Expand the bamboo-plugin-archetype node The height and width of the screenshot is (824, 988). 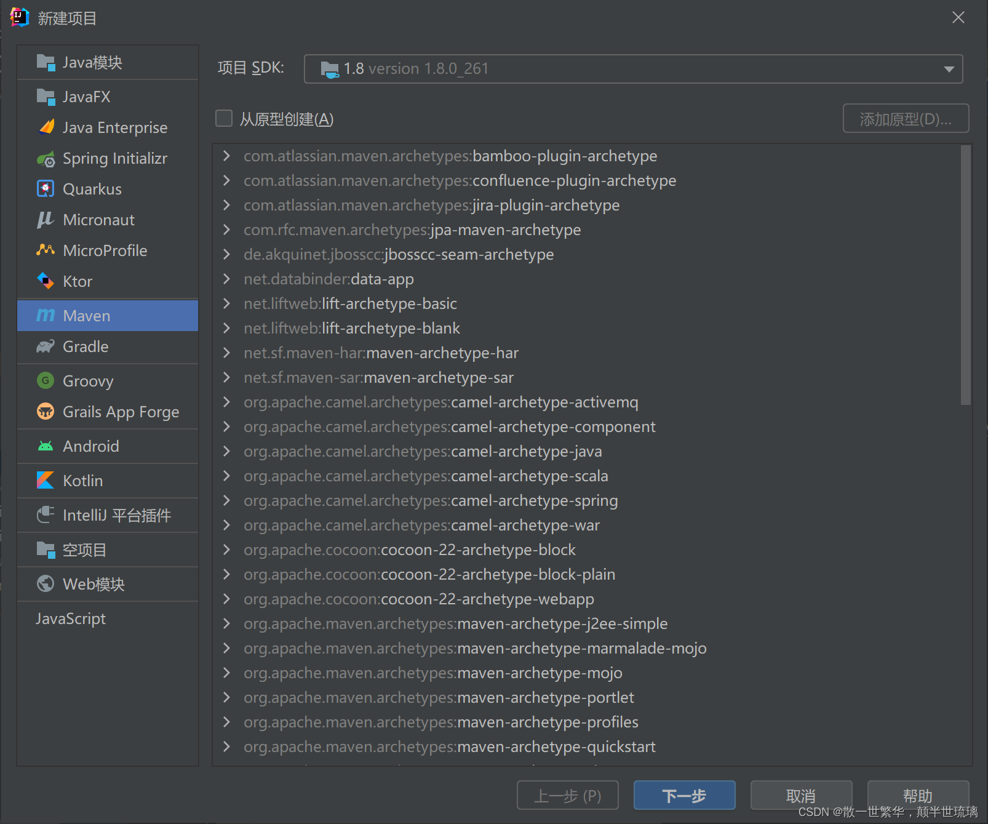pyautogui.click(x=226, y=156)
